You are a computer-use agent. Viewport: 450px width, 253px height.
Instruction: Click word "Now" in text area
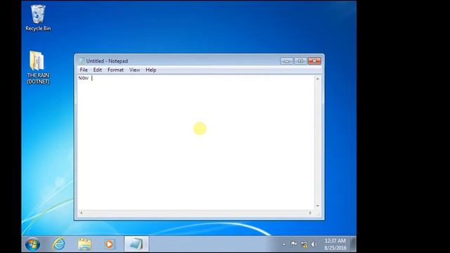[x=84, y=78]
